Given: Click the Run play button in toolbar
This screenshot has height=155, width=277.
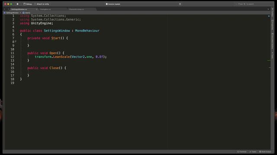Looking at the screenshot, I should [x=18, y=4].
